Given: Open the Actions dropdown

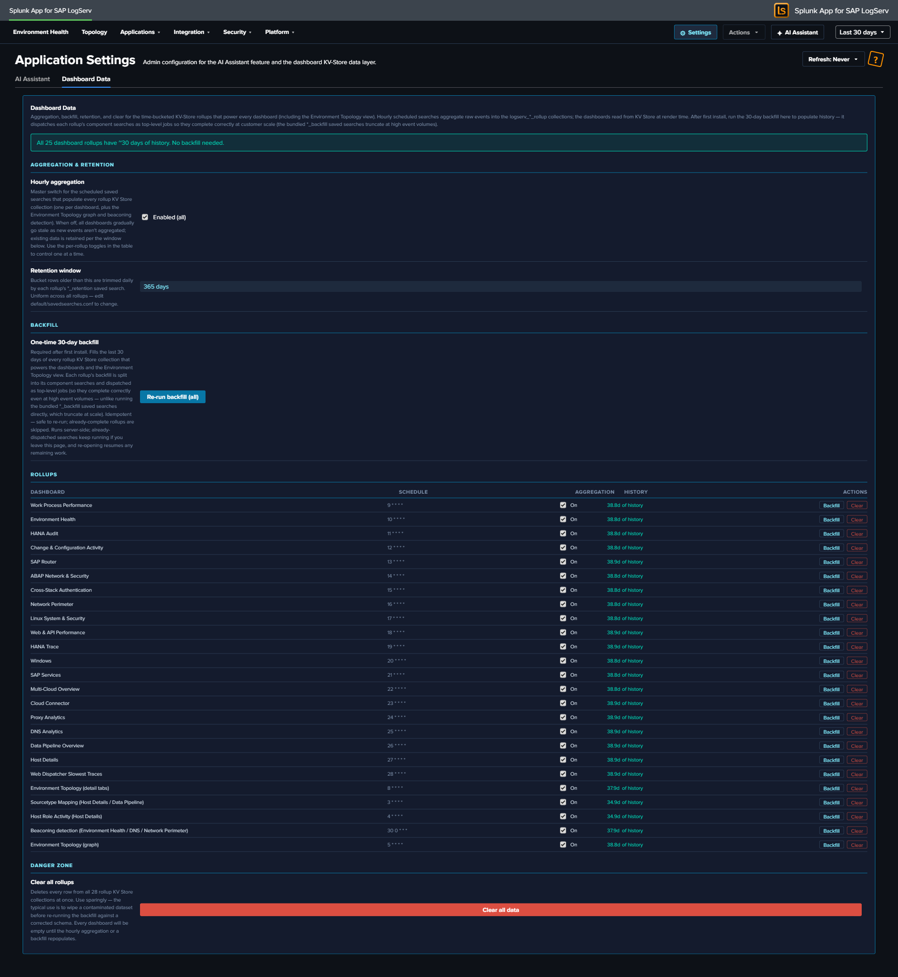Looking at the screenshot, I should point(743,32).
